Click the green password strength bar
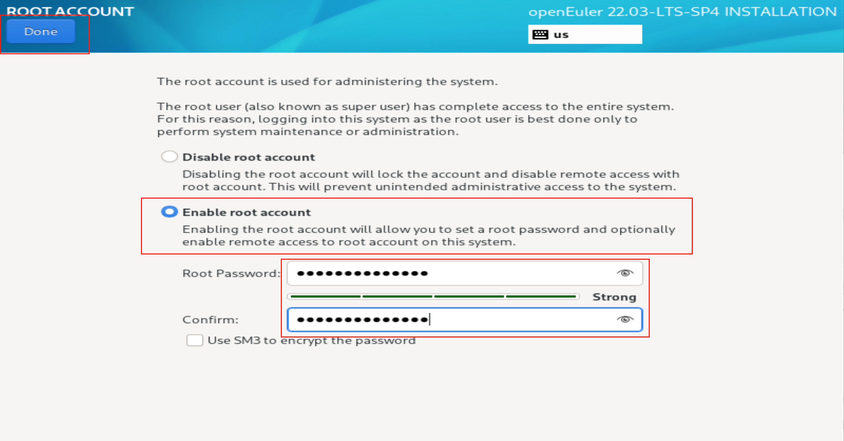This screenshot has height=441, width=844. pos(433,296)
